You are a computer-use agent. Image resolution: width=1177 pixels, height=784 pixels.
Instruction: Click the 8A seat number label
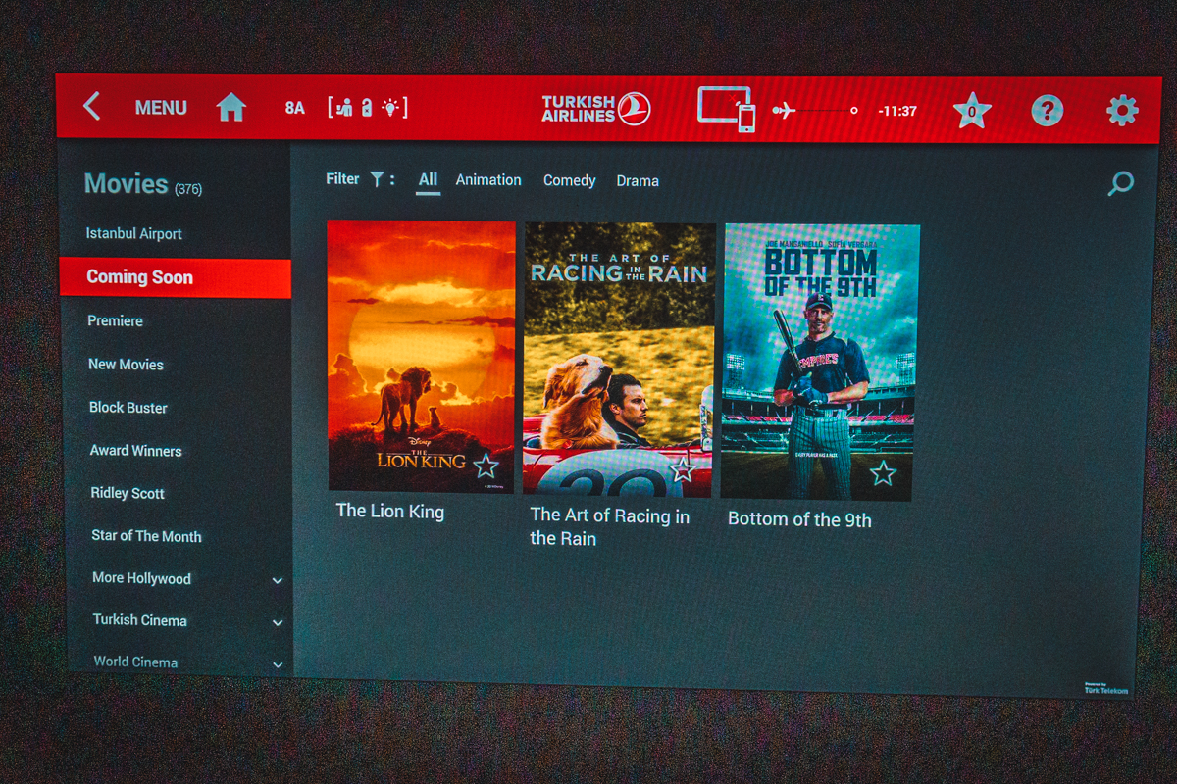click(295, 108)
